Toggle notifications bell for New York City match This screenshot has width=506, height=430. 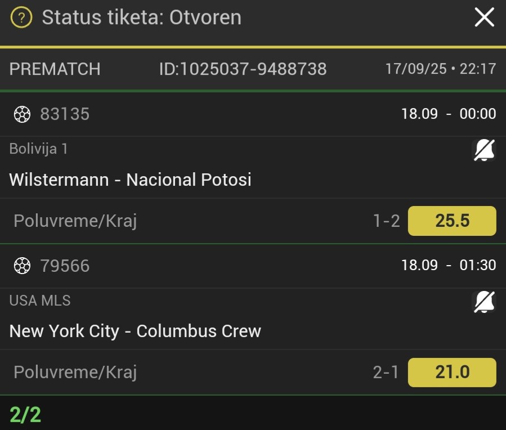pos(484,302)
